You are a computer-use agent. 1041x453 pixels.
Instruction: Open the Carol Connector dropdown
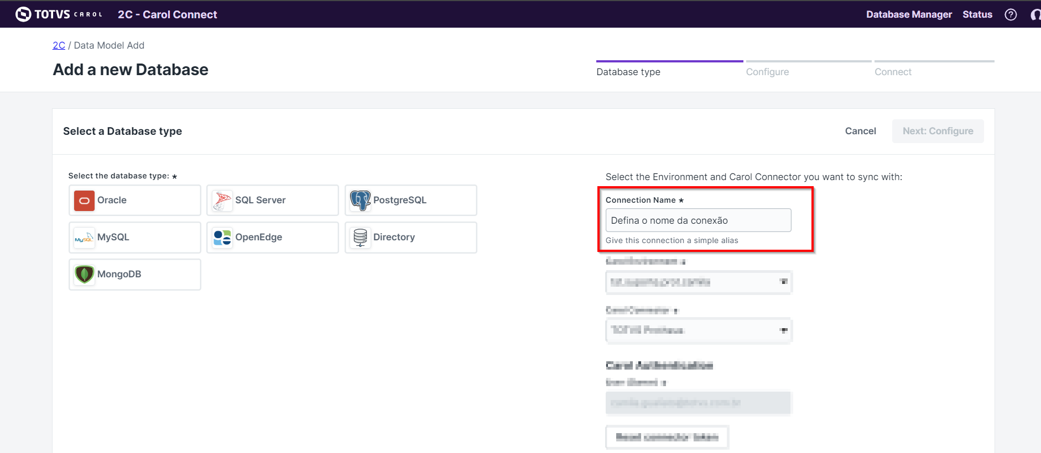tap(699, 330)
